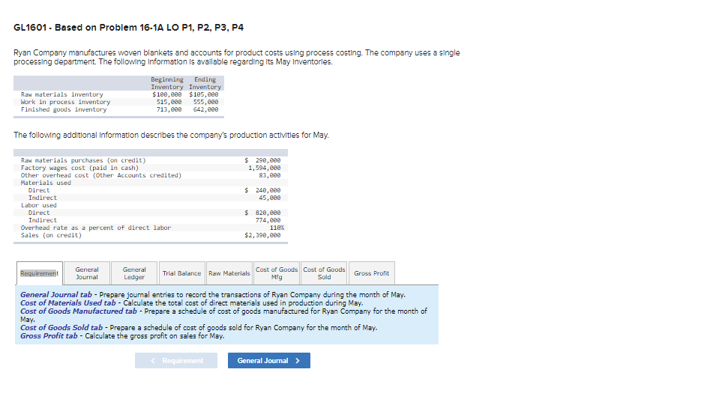Switch to the General Ledger tab
Image resolution: width=716 pixels, height=420 pixels.
pos(134,273)
